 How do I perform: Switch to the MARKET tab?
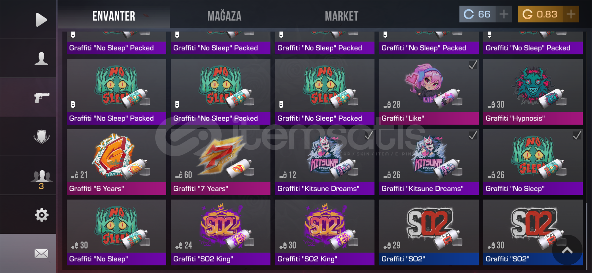tap(342, 16)
